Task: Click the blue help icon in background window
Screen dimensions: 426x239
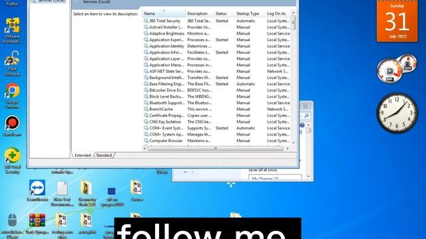Action: tap(302, 125)
